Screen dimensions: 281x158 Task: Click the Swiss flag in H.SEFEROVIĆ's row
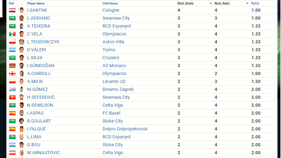[x=12, y=98]
